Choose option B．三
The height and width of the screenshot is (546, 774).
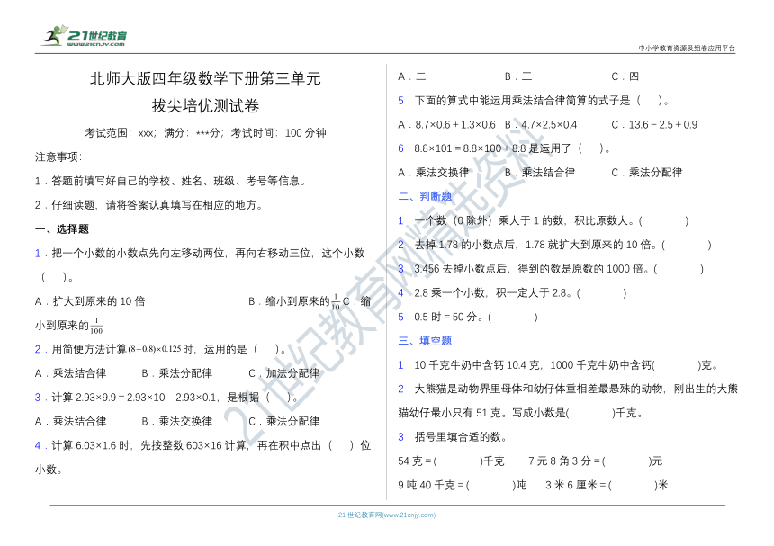click(518, 76)
